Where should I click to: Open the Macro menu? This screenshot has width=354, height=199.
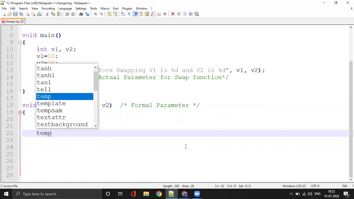pyautogui.click(x=105, y=9)
